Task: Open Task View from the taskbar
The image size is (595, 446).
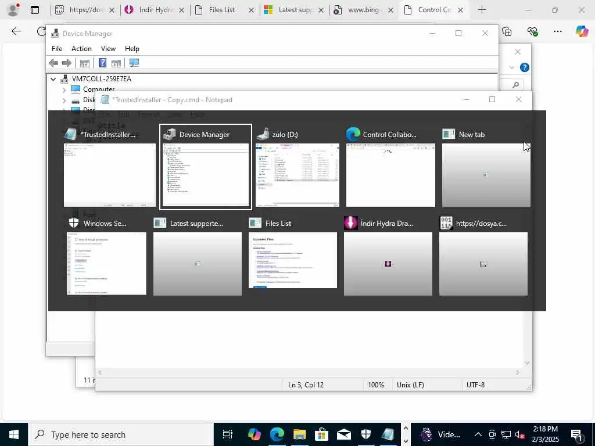Action: pos(227,434)
